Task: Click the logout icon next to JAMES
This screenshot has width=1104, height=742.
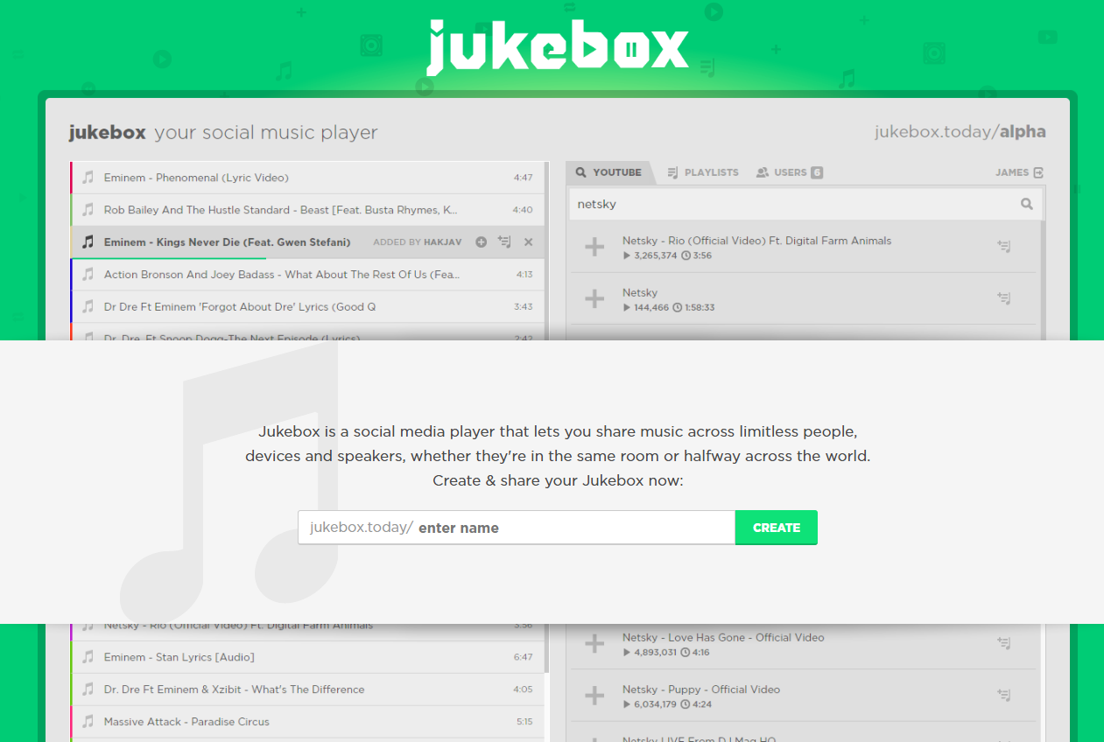Action: point(1040,172)
